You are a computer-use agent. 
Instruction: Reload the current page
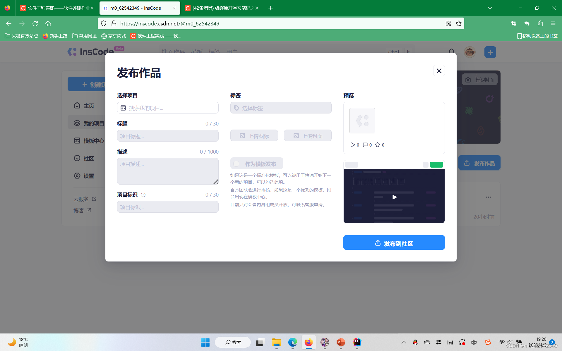pyautogui.click(x=35, y=23)
